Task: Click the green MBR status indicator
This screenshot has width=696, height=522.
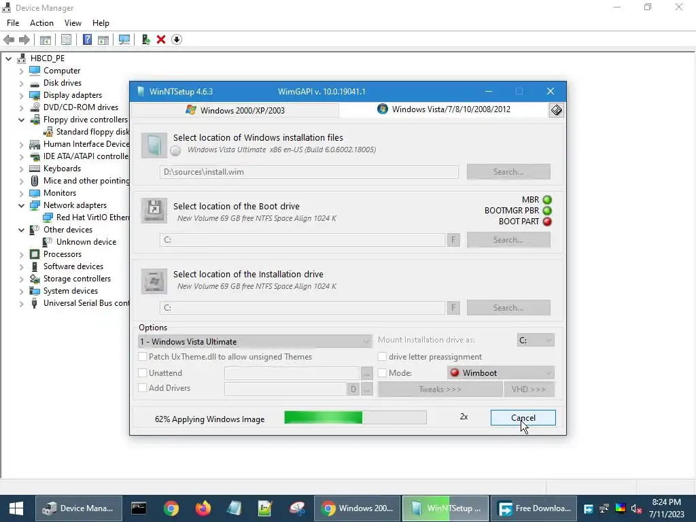Action: click(547, 200)
